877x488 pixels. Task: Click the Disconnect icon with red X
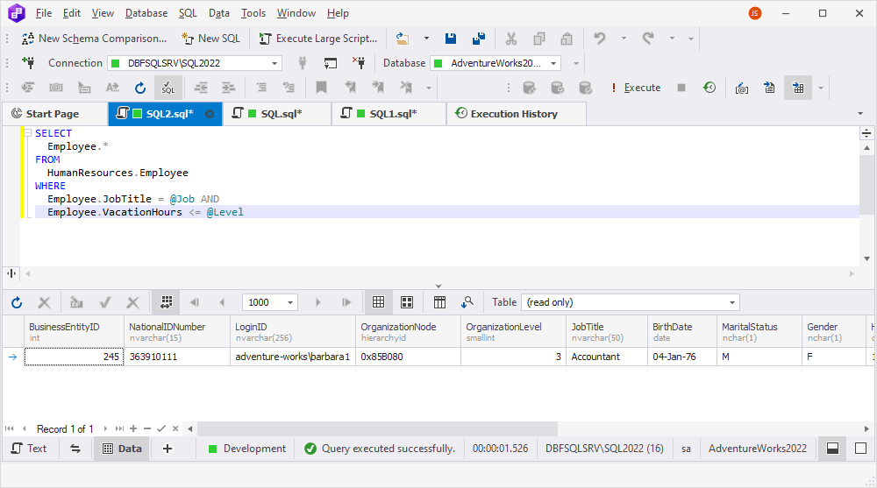pyautogui.click(x=359, y=62)
